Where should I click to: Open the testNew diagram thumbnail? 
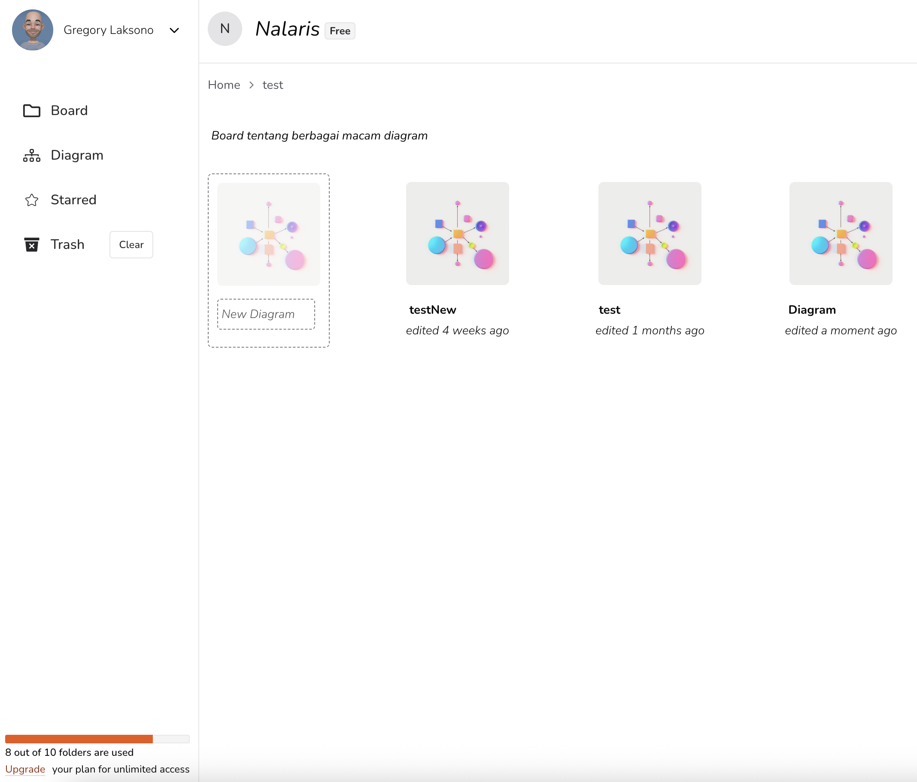tap(458, 233)
